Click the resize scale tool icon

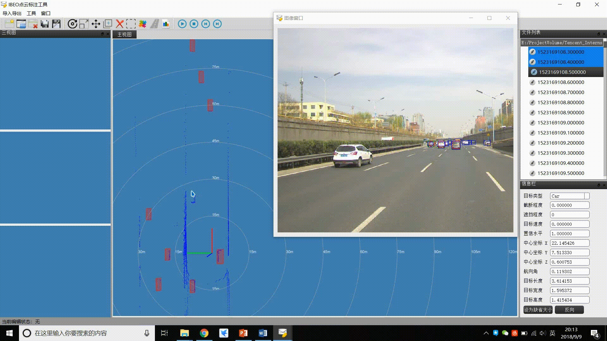pyautogui.click(x=84, y=24)
